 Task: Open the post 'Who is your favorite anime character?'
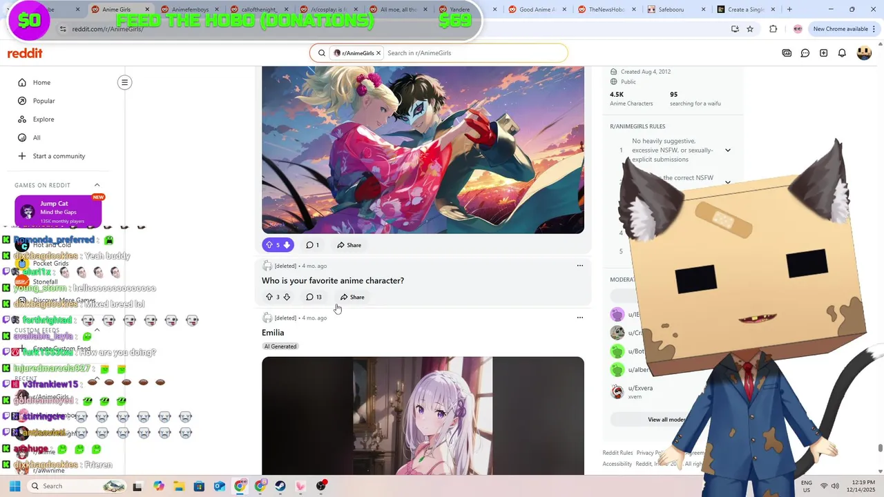(333, 281)
